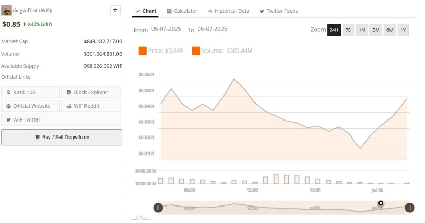
Task: Click the dogwifhat (WIF) title text
Action: click(32, 11)
